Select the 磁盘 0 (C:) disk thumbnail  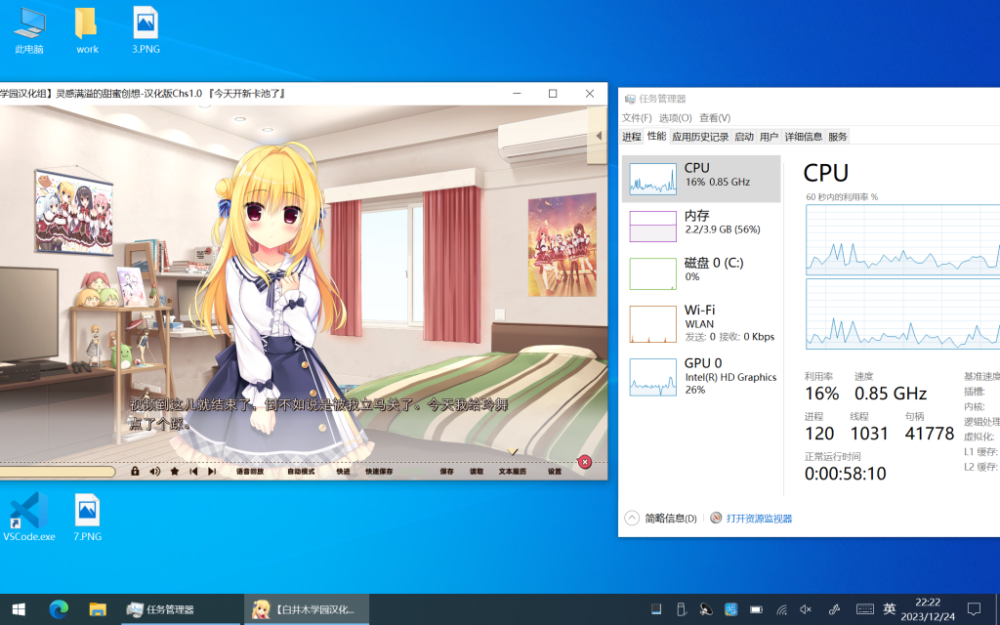tap(653, 273)
